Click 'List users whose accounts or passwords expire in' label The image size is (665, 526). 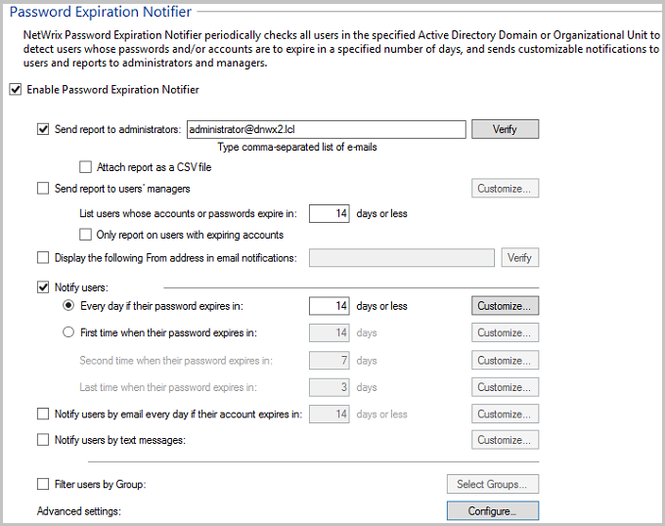188,213
